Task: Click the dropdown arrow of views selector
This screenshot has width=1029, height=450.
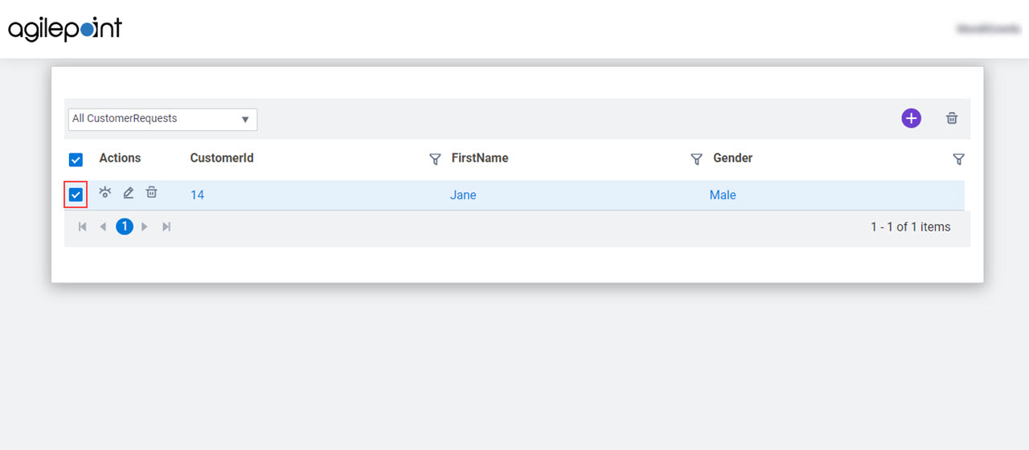Action: click(245, 120)
